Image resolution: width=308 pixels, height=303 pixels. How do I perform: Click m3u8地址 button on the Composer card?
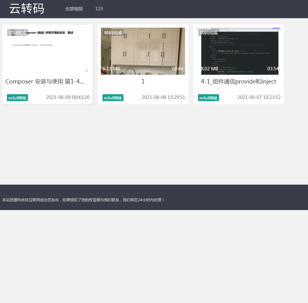pyautogui.click(x=18, y=98)
